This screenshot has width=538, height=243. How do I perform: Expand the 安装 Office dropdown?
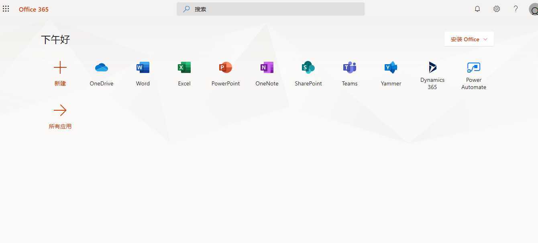[469, 39]
